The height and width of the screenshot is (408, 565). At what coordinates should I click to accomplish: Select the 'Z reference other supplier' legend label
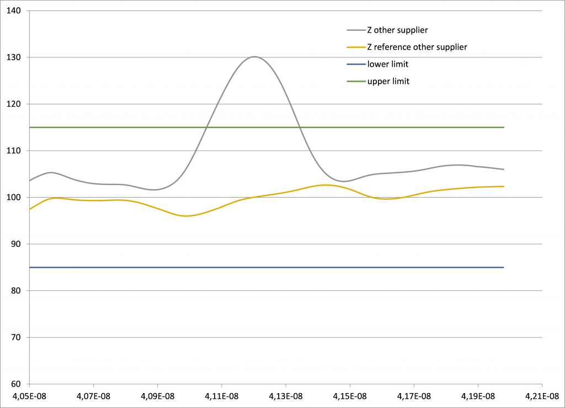tap(417, 47)
